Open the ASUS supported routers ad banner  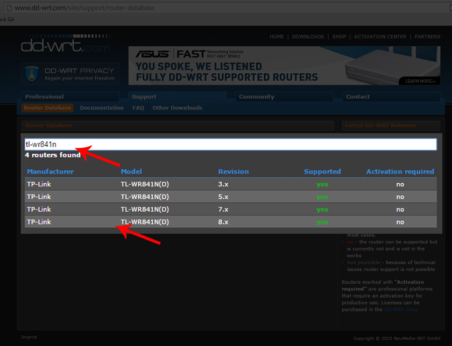tap(284, 66)
